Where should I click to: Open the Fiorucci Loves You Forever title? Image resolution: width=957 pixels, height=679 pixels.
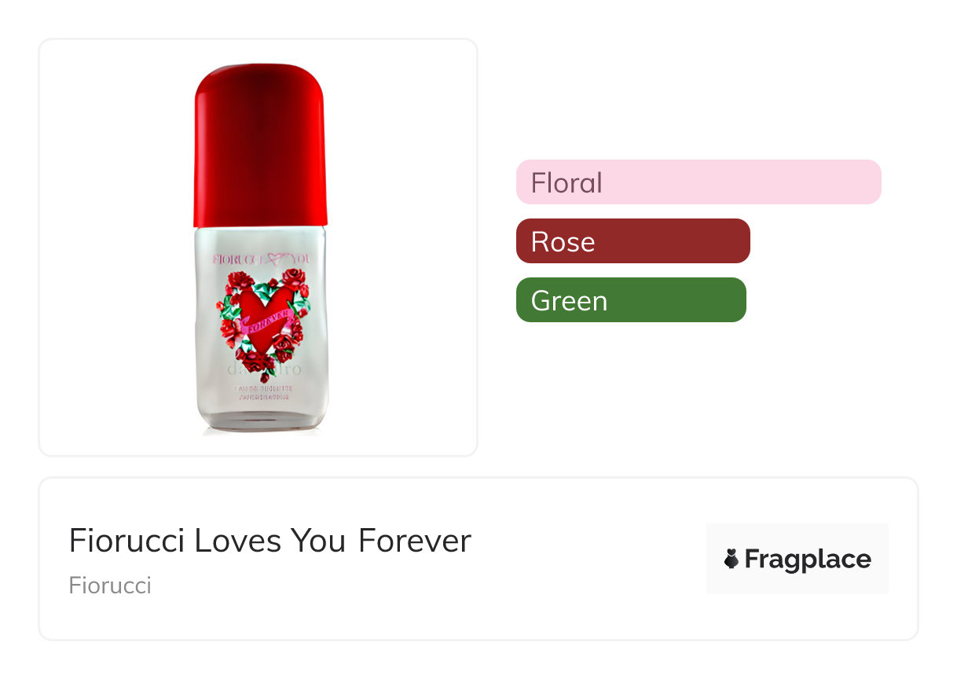point(269,541)
